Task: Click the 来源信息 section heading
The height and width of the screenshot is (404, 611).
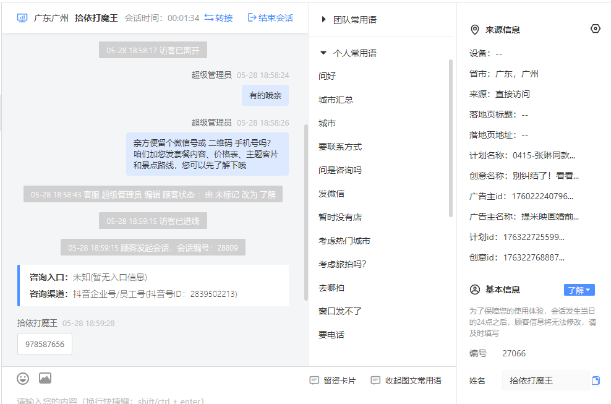Action: point(503,30)
